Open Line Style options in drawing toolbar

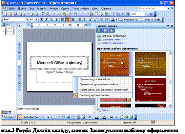point(111,117)
